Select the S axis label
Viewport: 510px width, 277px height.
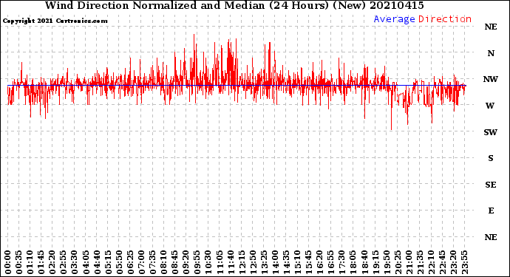click(x=491, y=158)
